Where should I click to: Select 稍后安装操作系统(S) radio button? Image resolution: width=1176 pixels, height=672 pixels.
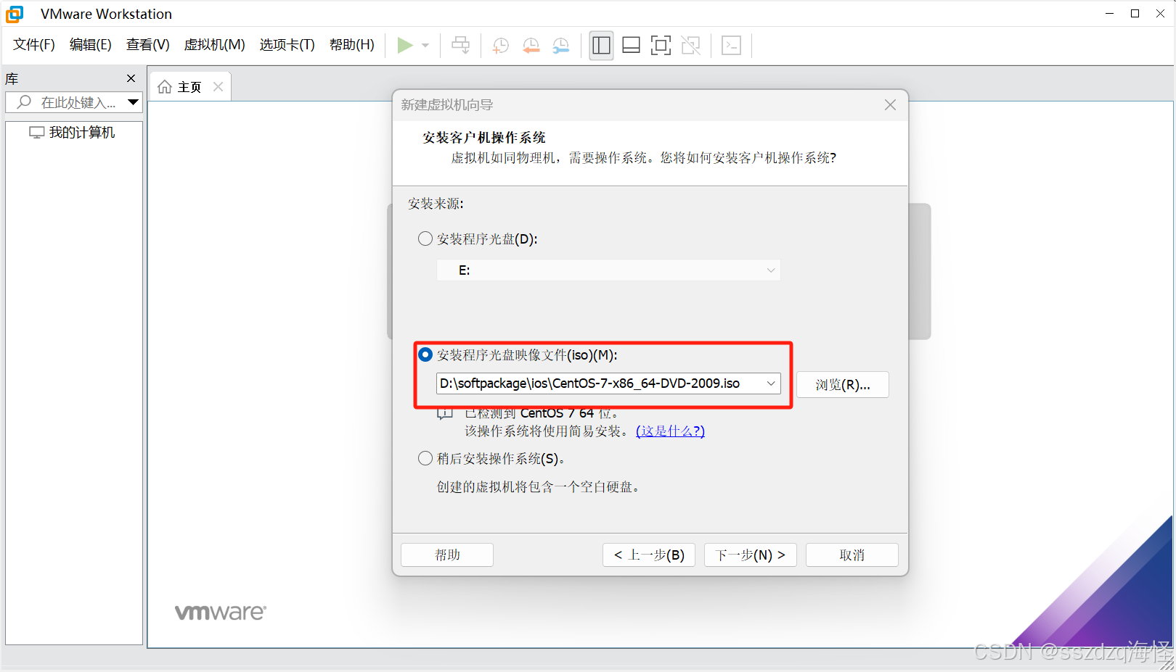tap(425, 458)
